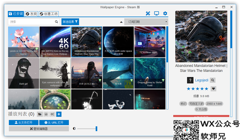240x140 pixels.
Task: Click the large Mandalorian helmet preview image
Action: point(201,36)
